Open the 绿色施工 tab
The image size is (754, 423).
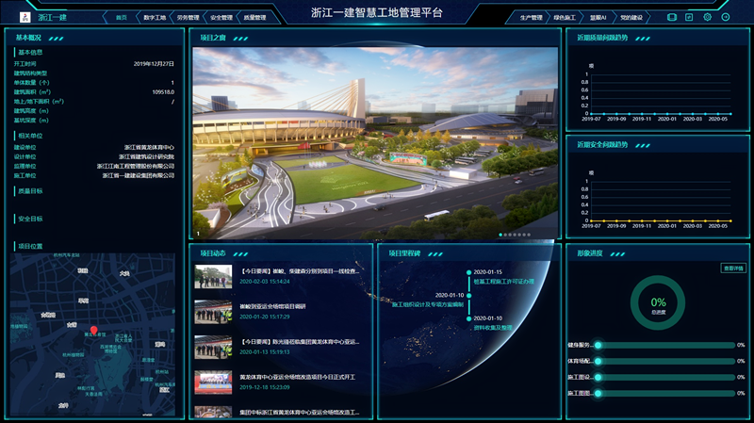pos(564,17)
